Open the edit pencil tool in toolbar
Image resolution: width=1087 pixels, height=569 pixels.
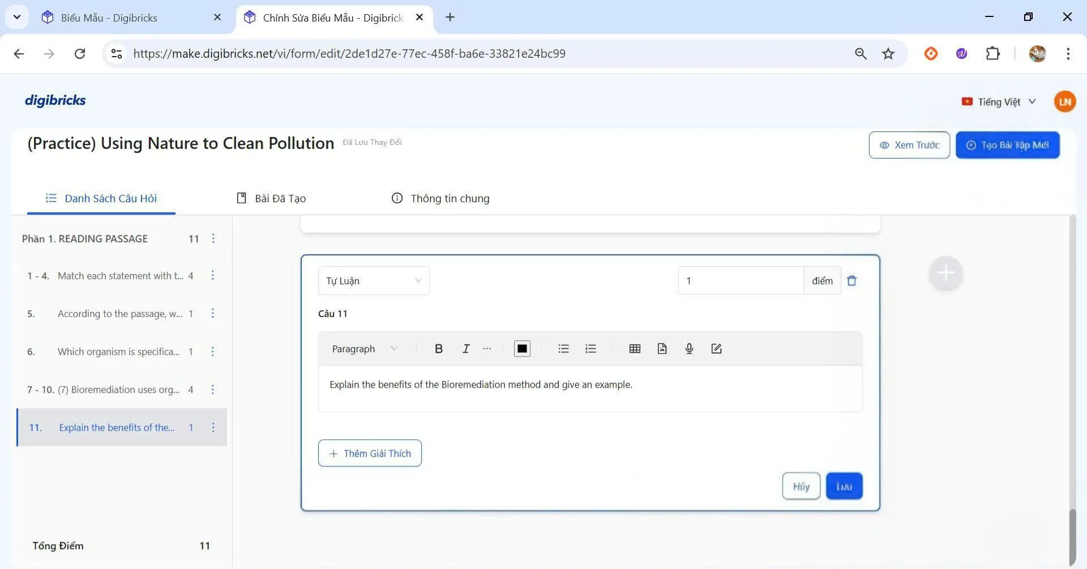[716, 349]
